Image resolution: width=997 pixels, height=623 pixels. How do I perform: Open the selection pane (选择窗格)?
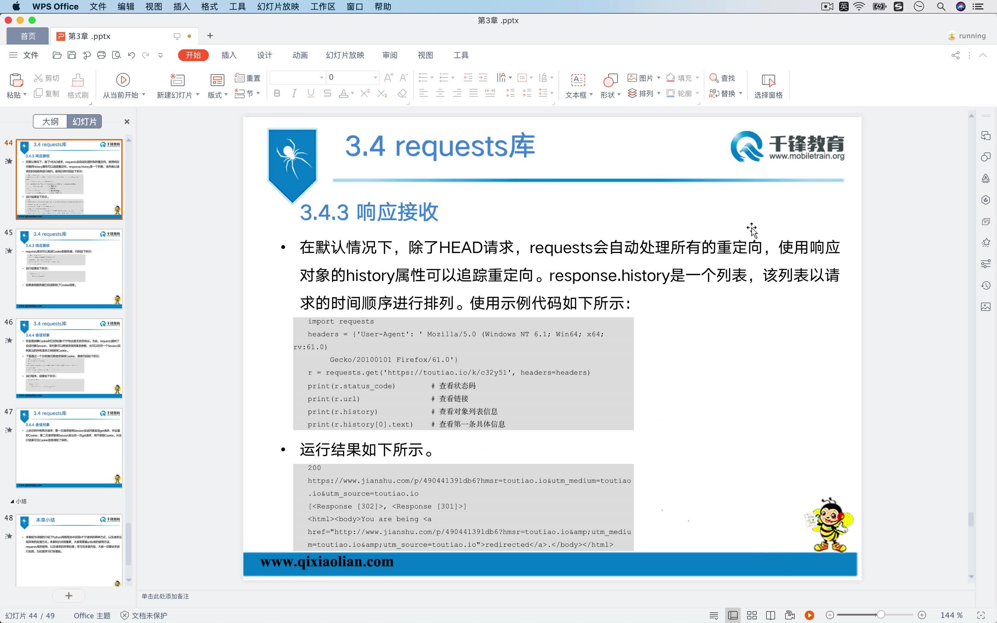point(768,86)
